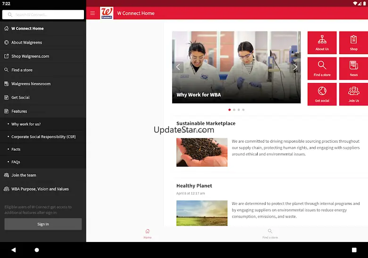Viewport: 368px width, 258px height.
Task: Select the Find a store bottom tab
Action: point(270,234)
